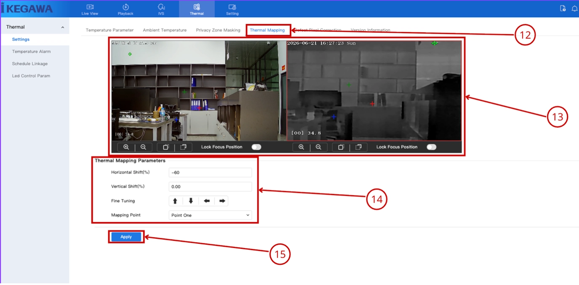This screenshot has height=285, width=579.
Task: Switch to the IVS section
Action: pyautogui.click(x=161, y=9)
